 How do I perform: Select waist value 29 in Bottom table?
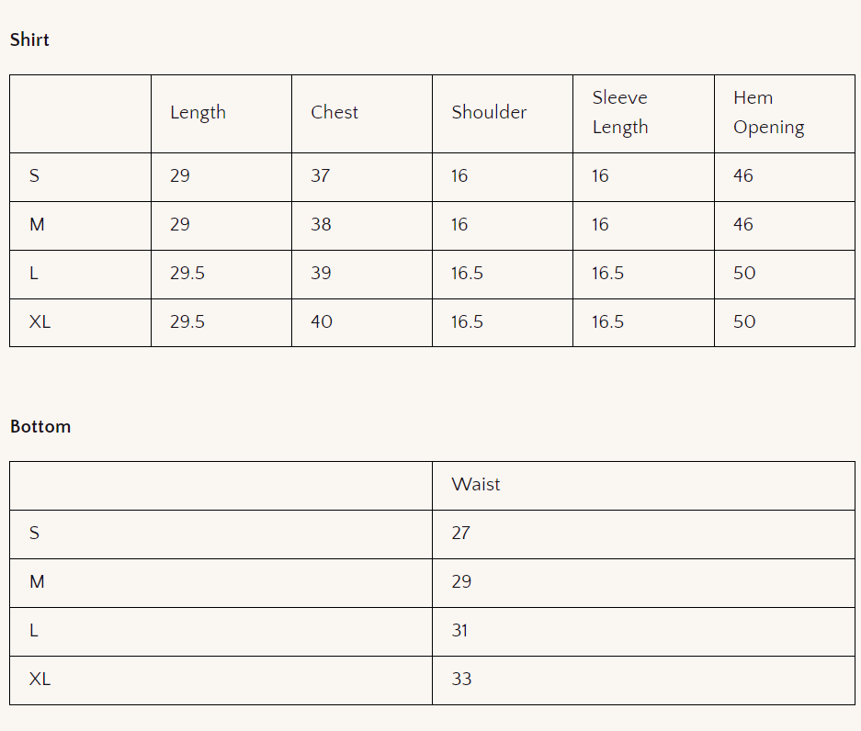(461, 581)
